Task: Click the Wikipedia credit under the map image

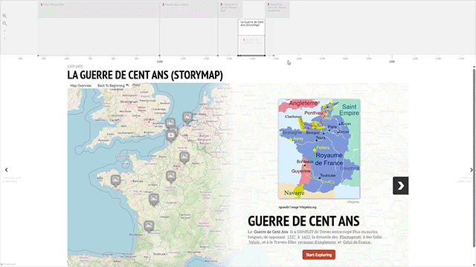Action: [353, 202]
